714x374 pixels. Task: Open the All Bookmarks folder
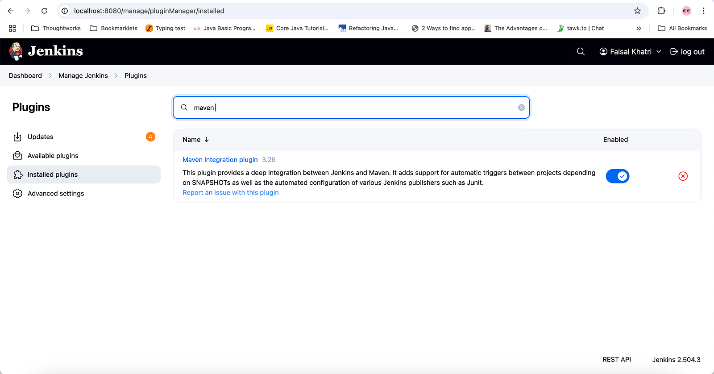click(682, 28)
